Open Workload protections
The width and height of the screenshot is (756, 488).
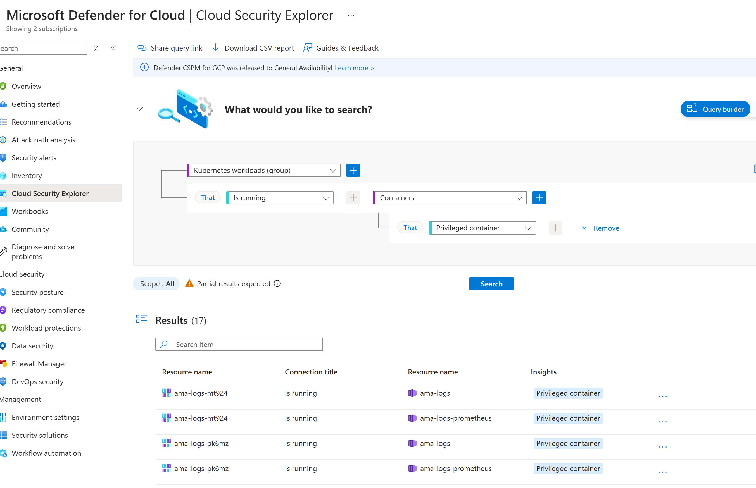pos(46,328)
